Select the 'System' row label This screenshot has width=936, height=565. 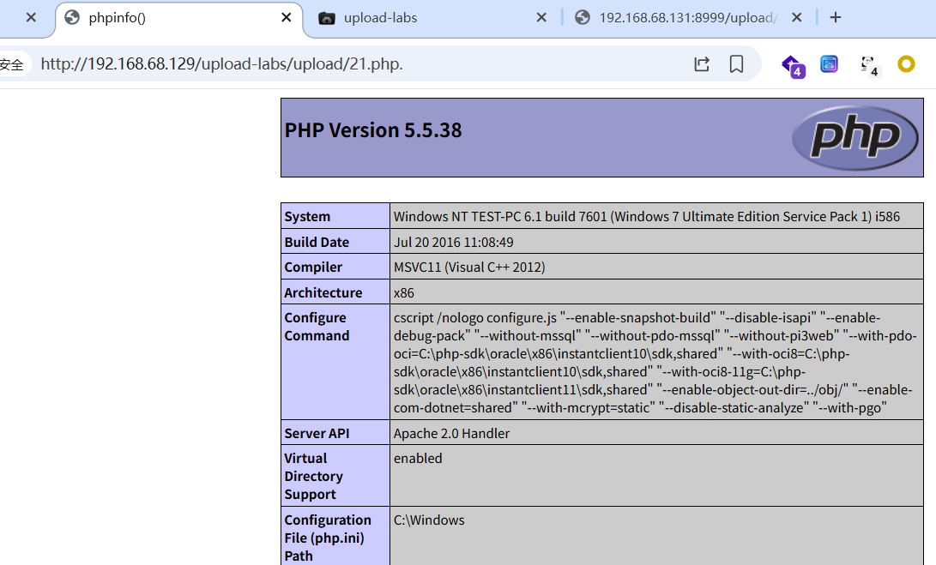click(x=307, y=217)
